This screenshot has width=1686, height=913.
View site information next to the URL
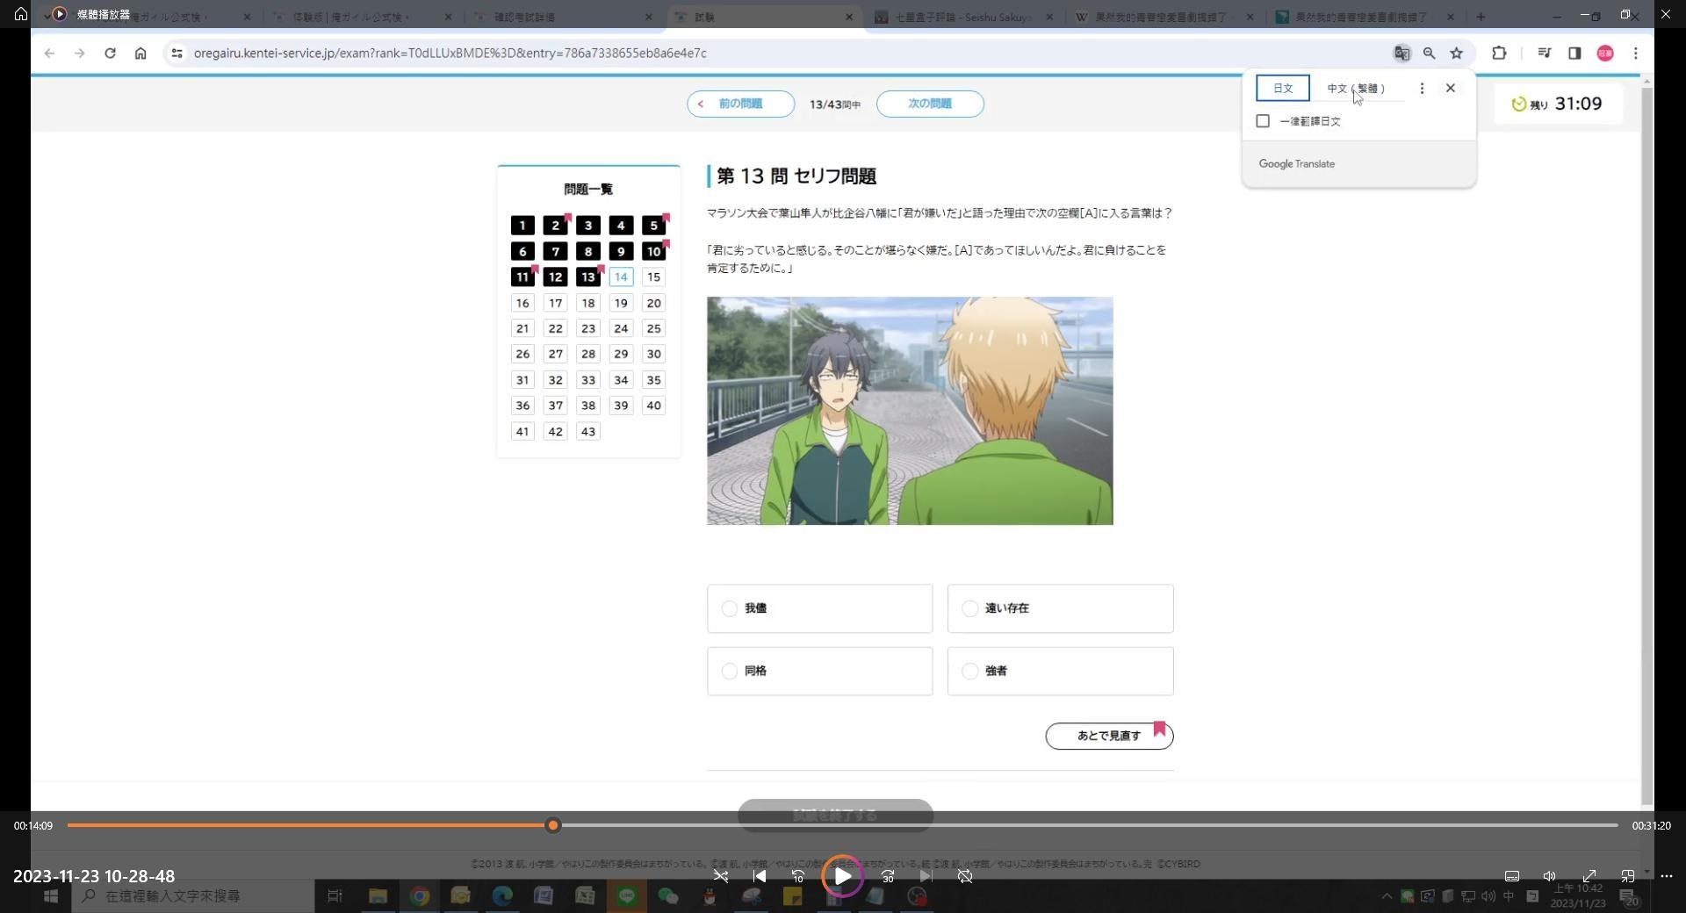(x=177, y=54)
